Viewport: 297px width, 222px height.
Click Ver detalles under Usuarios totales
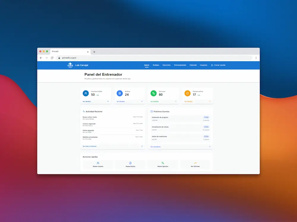point(87,102)
